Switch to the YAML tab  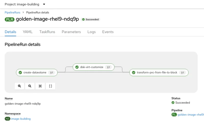(x=28, y=32)
